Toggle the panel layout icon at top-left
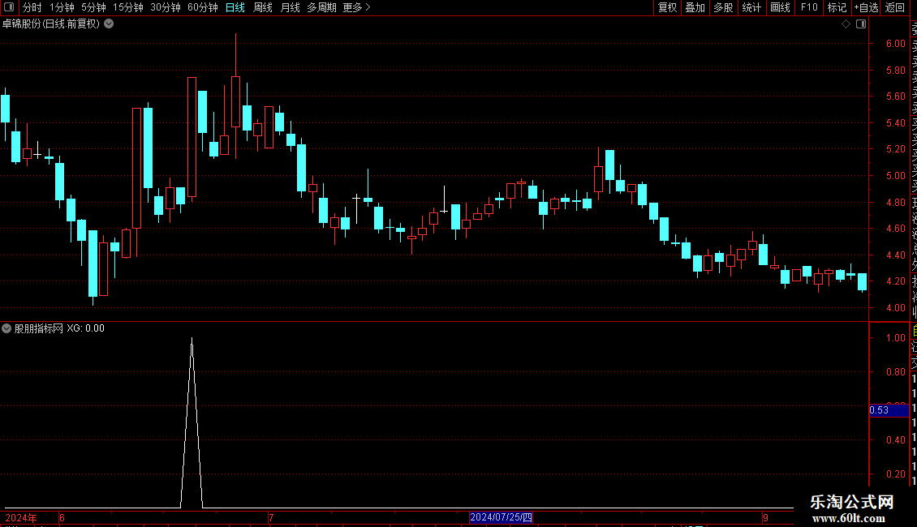The image size is (917, 527). click(x=9, y=7)
